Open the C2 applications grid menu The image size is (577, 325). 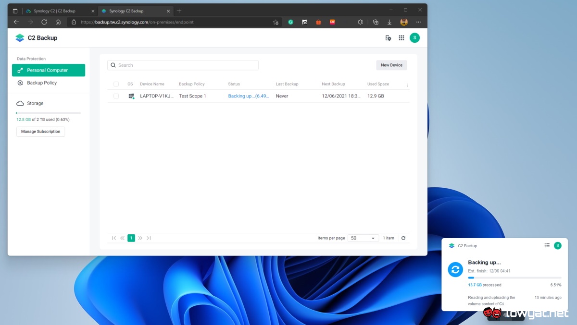(x=401, y=38)
